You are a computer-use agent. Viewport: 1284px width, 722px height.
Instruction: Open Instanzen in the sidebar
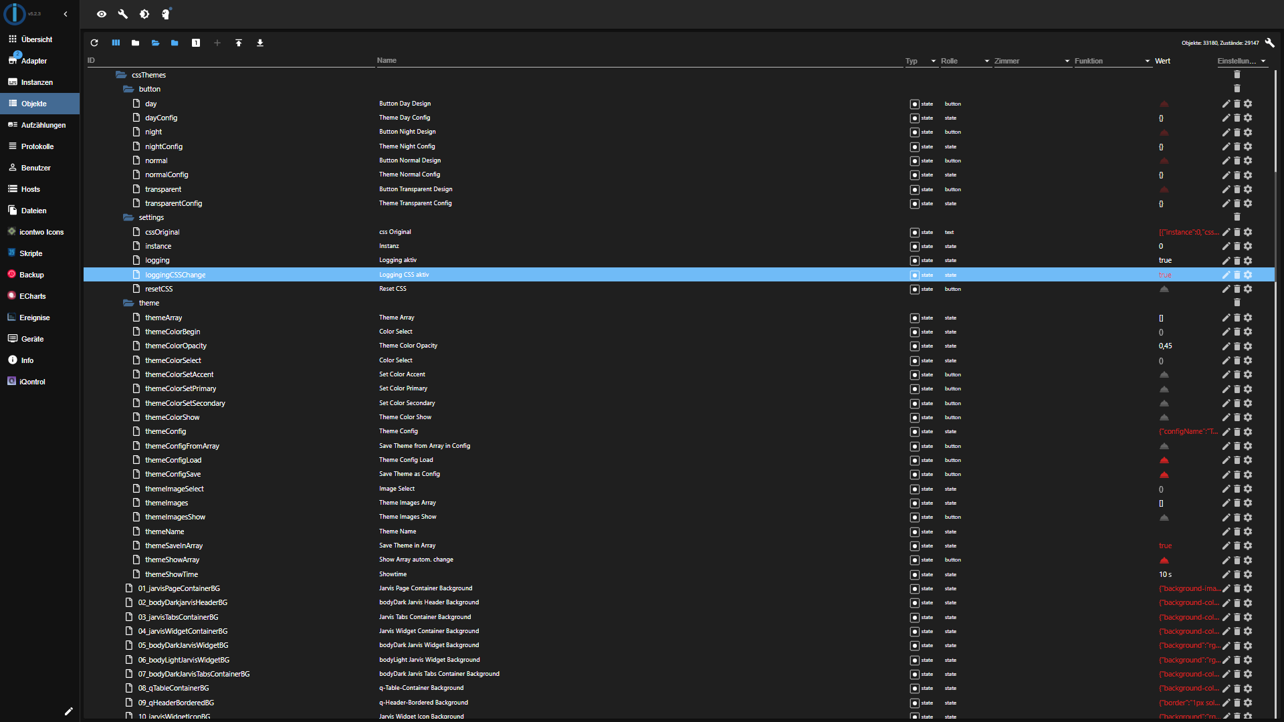tap(40, 82)
